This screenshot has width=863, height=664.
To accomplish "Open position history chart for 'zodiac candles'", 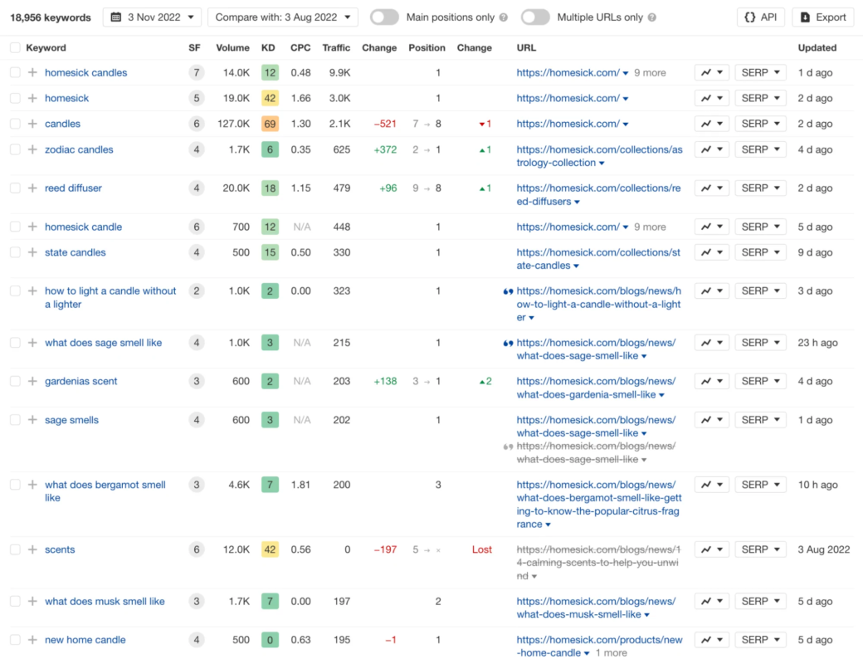I will click(712, 149).
